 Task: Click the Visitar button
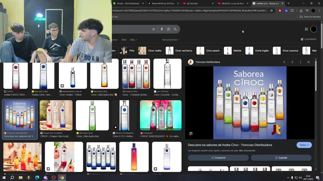click(x=304, y=145)
